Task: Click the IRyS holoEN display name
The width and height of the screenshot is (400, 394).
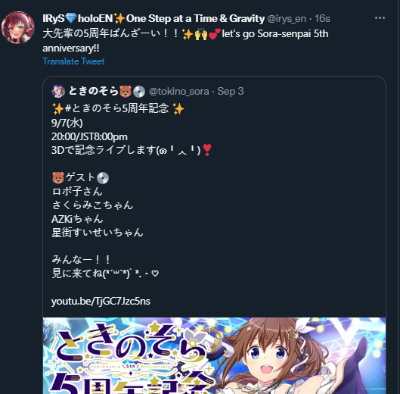Action: [x=153, y=18]
